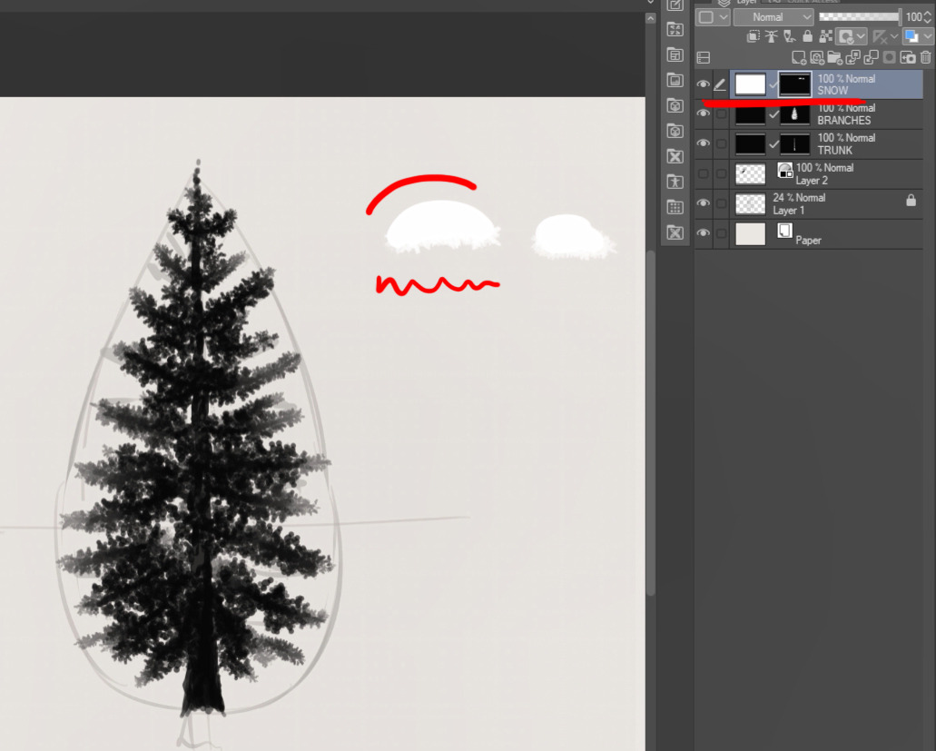The width and height of the screenshot is (936, 751).
Task: Open the layer color dropdown arrow
Action: [927, 37]
